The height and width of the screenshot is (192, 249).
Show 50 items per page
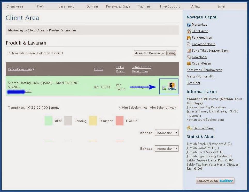pos(38,108)
